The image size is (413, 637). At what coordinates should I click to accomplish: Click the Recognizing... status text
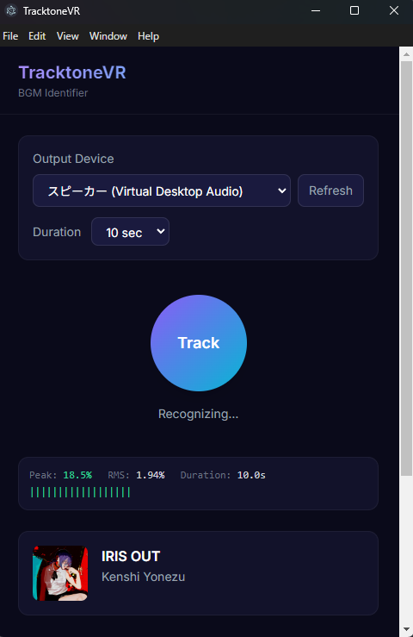pos(199,414)
